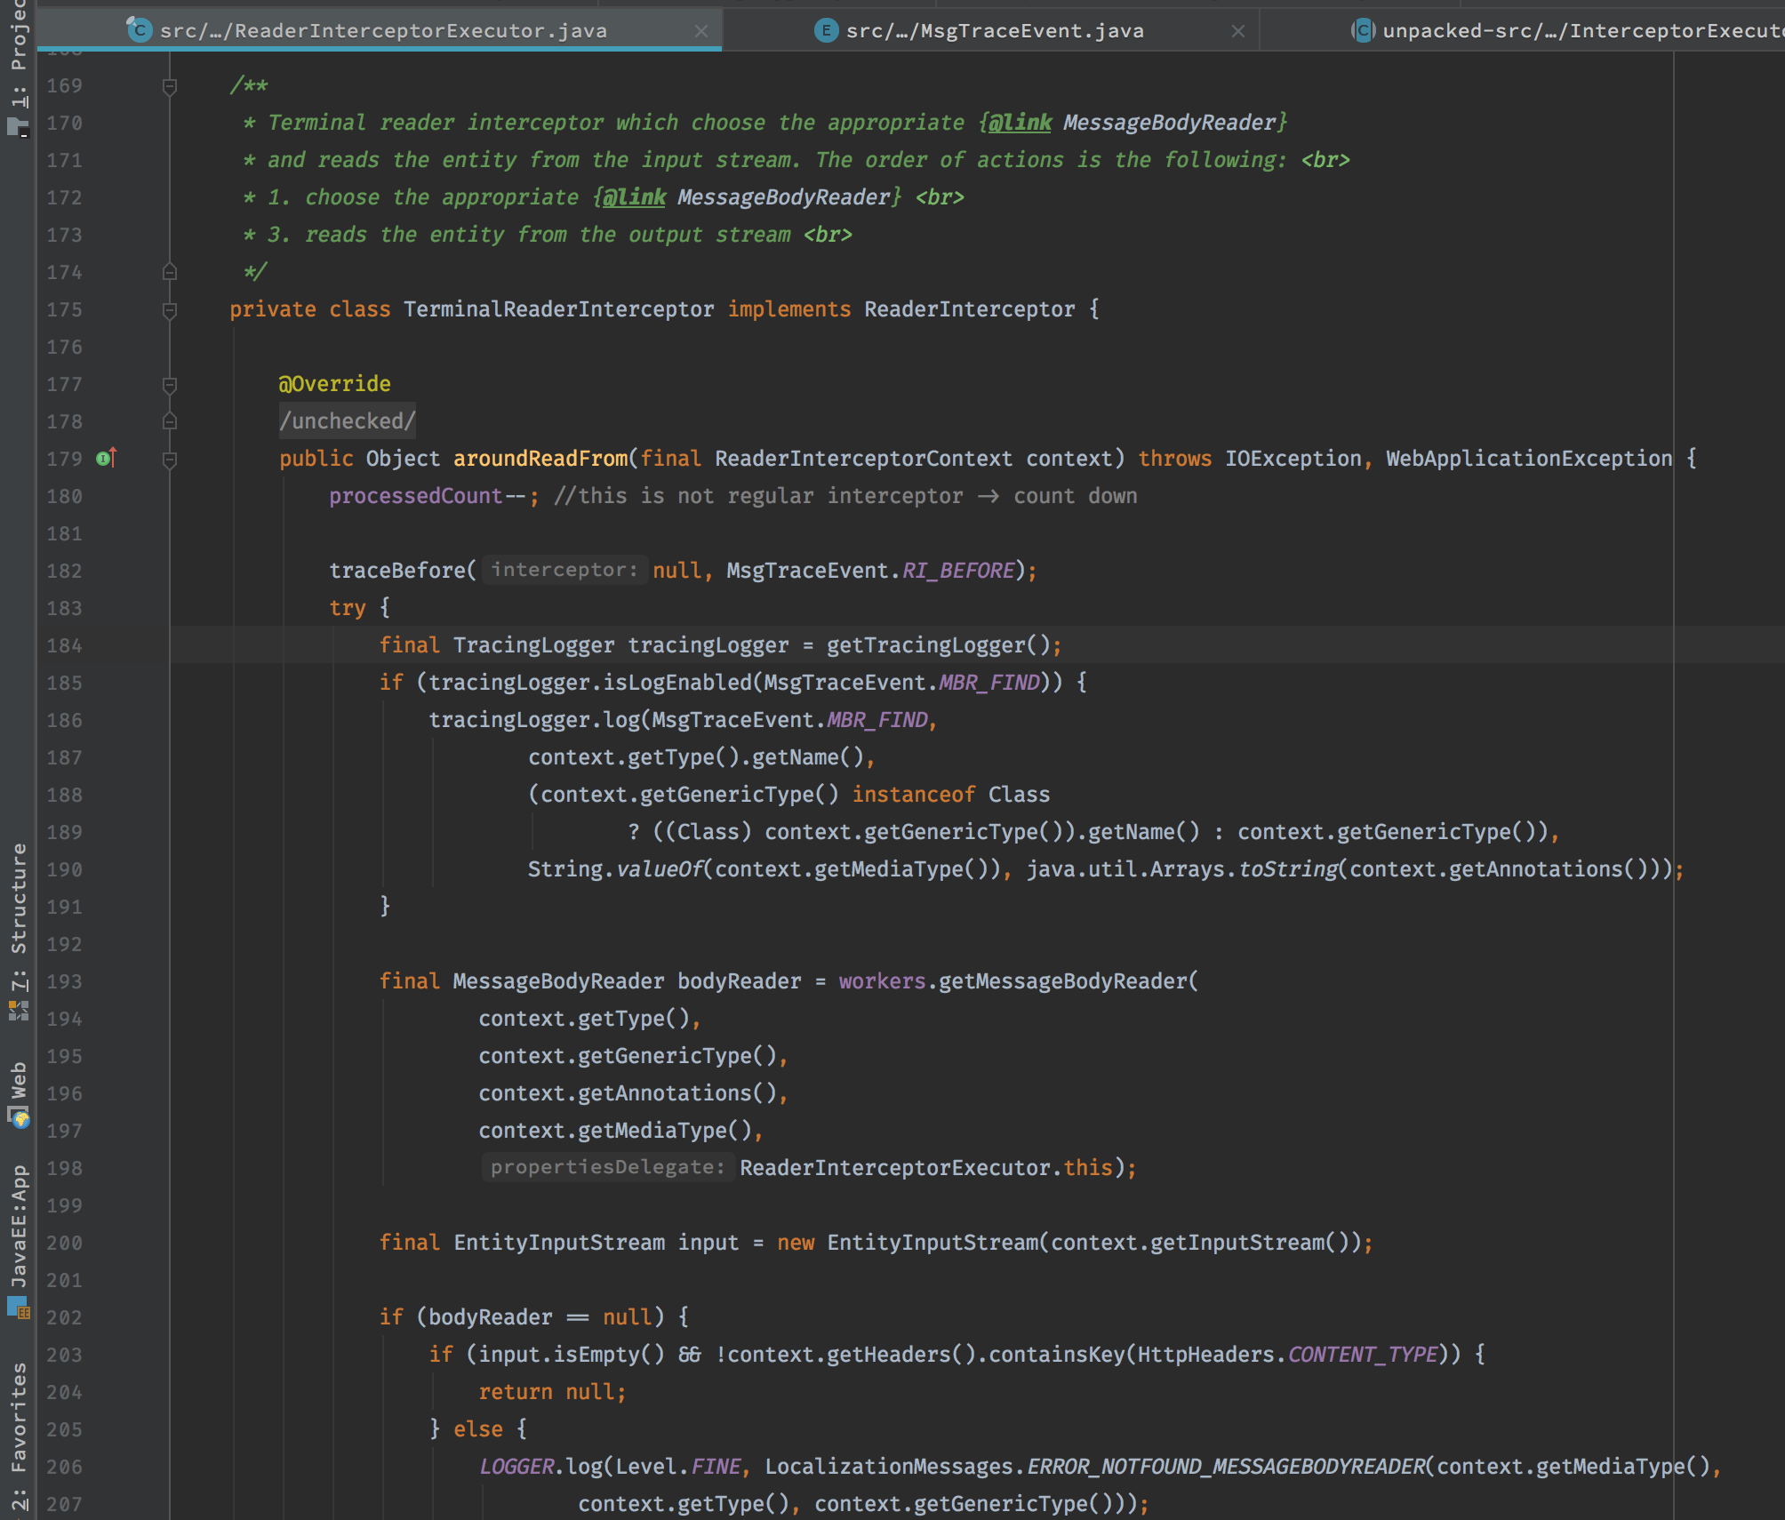Viewport: 1785px width, 1520px height.
Task: Collapse the Javadoc comment at line 169
Action: tap(170, 86)
